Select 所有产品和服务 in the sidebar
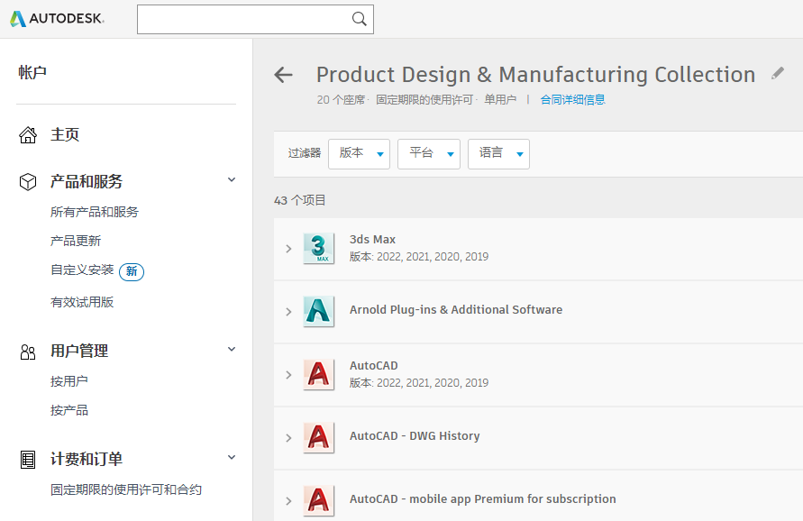The height and width of the screenshot is (521, 803). click(x=95, y=213)
